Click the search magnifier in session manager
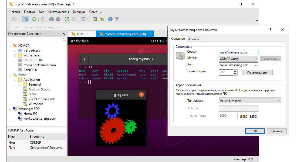 pyautogui.click(x=64, y=40)
